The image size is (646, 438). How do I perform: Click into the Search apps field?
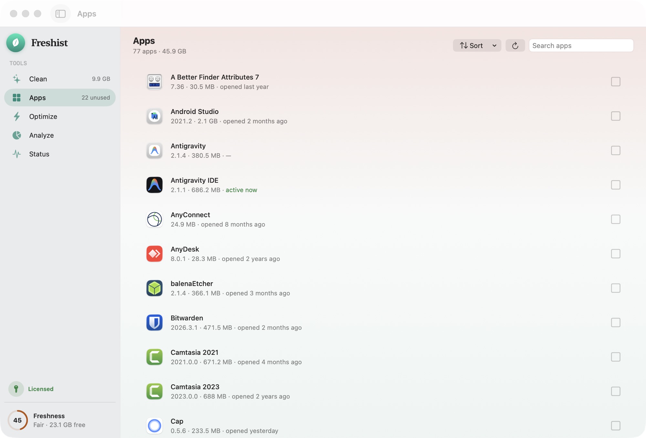tap(581, 46)
